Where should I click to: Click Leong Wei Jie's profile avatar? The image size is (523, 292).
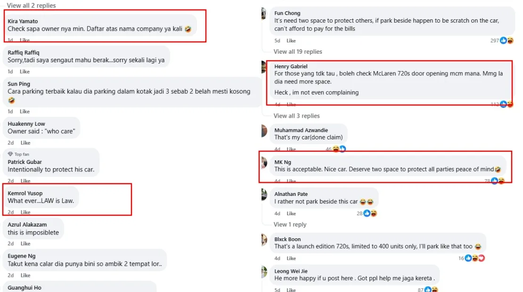click(264, 272)
